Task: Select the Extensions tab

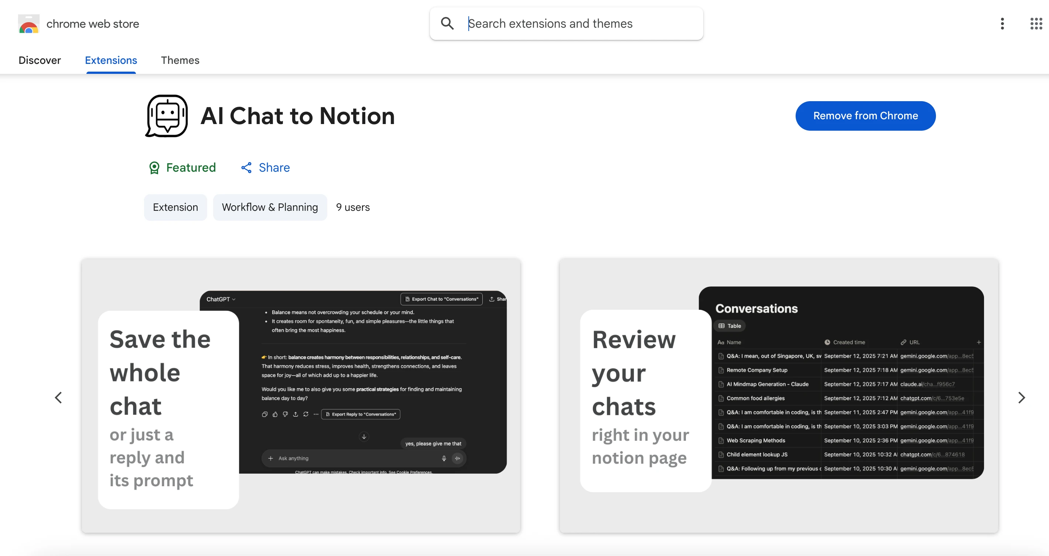Action: 110,60
